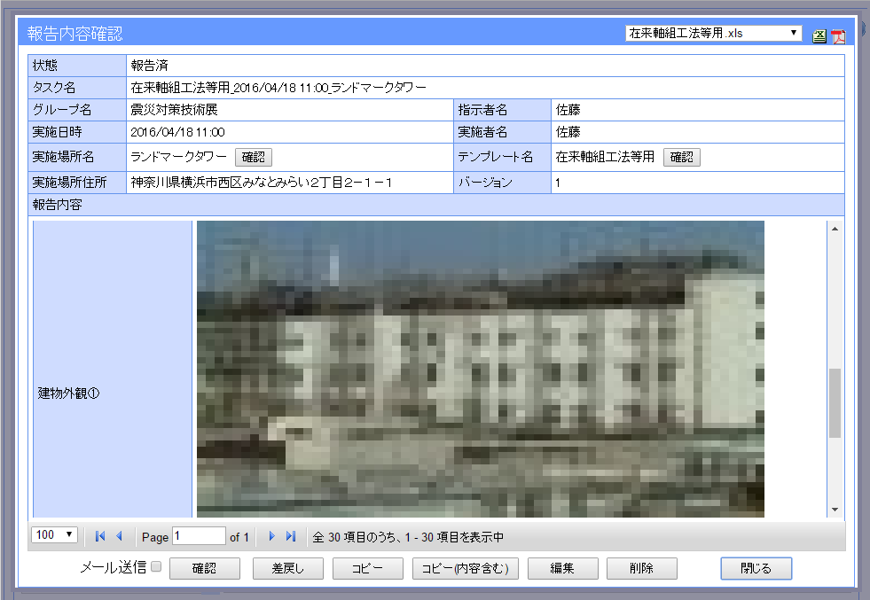Select the 実施場所名 label cell
This screenshot has height=600, width=870.
(x=77, y=157)
